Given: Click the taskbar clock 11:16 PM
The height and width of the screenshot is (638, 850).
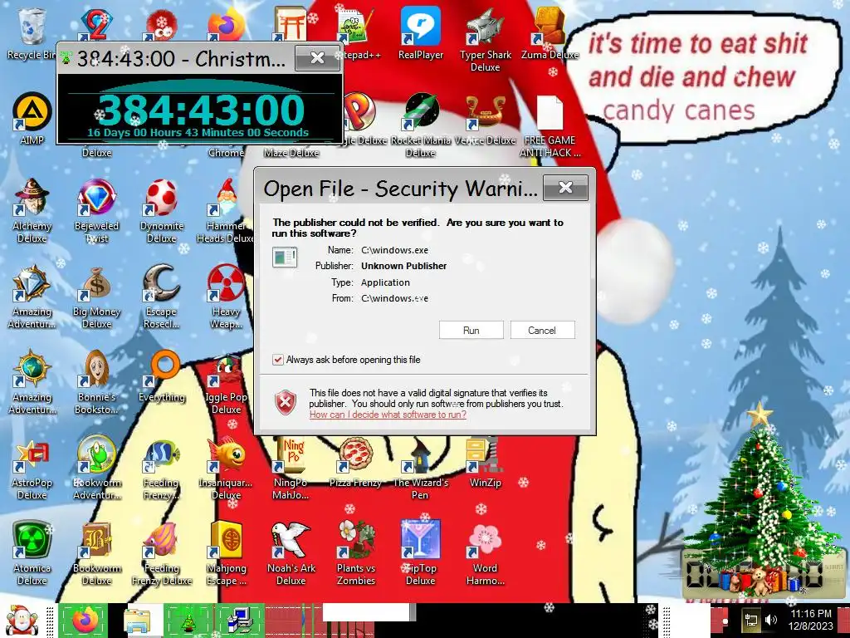Looking at the screenshot, I should click(810, 620).
